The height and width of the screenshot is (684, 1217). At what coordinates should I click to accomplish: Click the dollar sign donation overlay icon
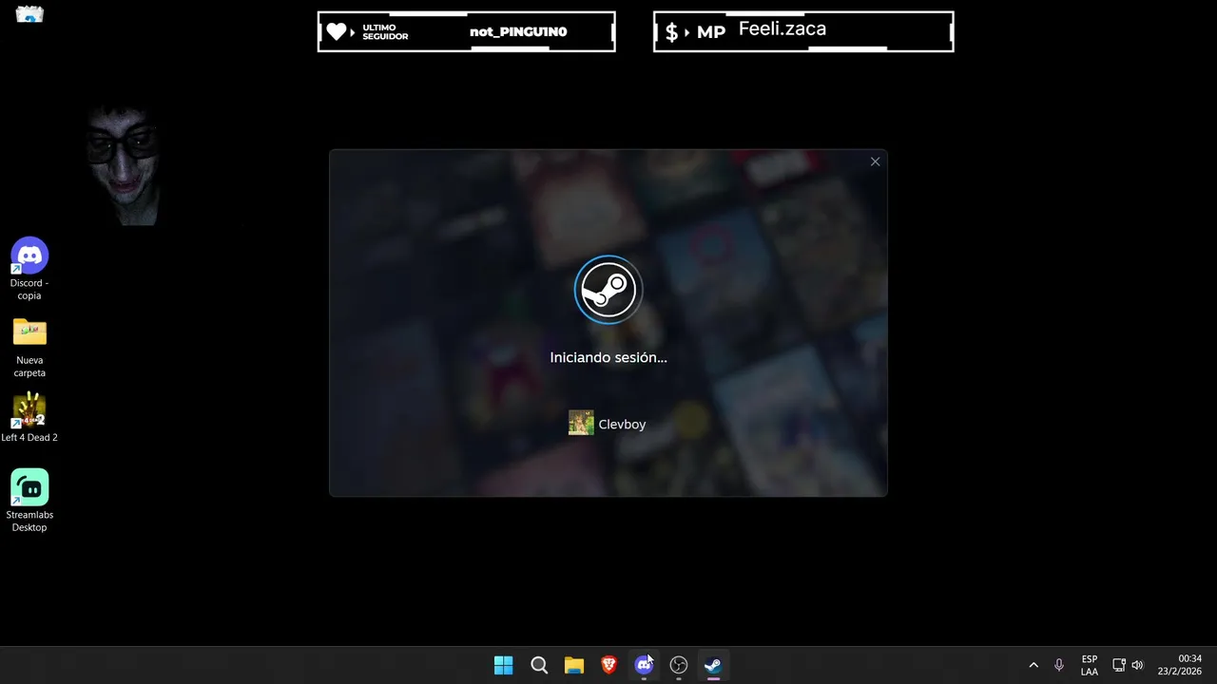(x=671, y=32)
